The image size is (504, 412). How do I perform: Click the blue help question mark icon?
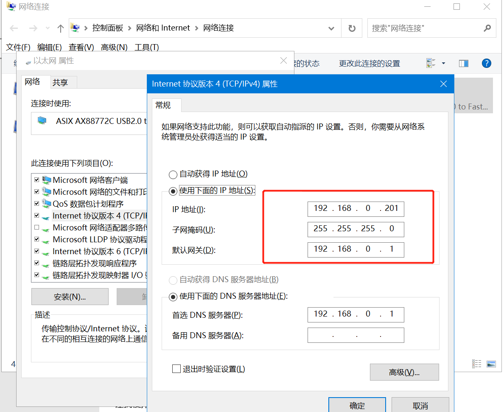coord(486,64)
